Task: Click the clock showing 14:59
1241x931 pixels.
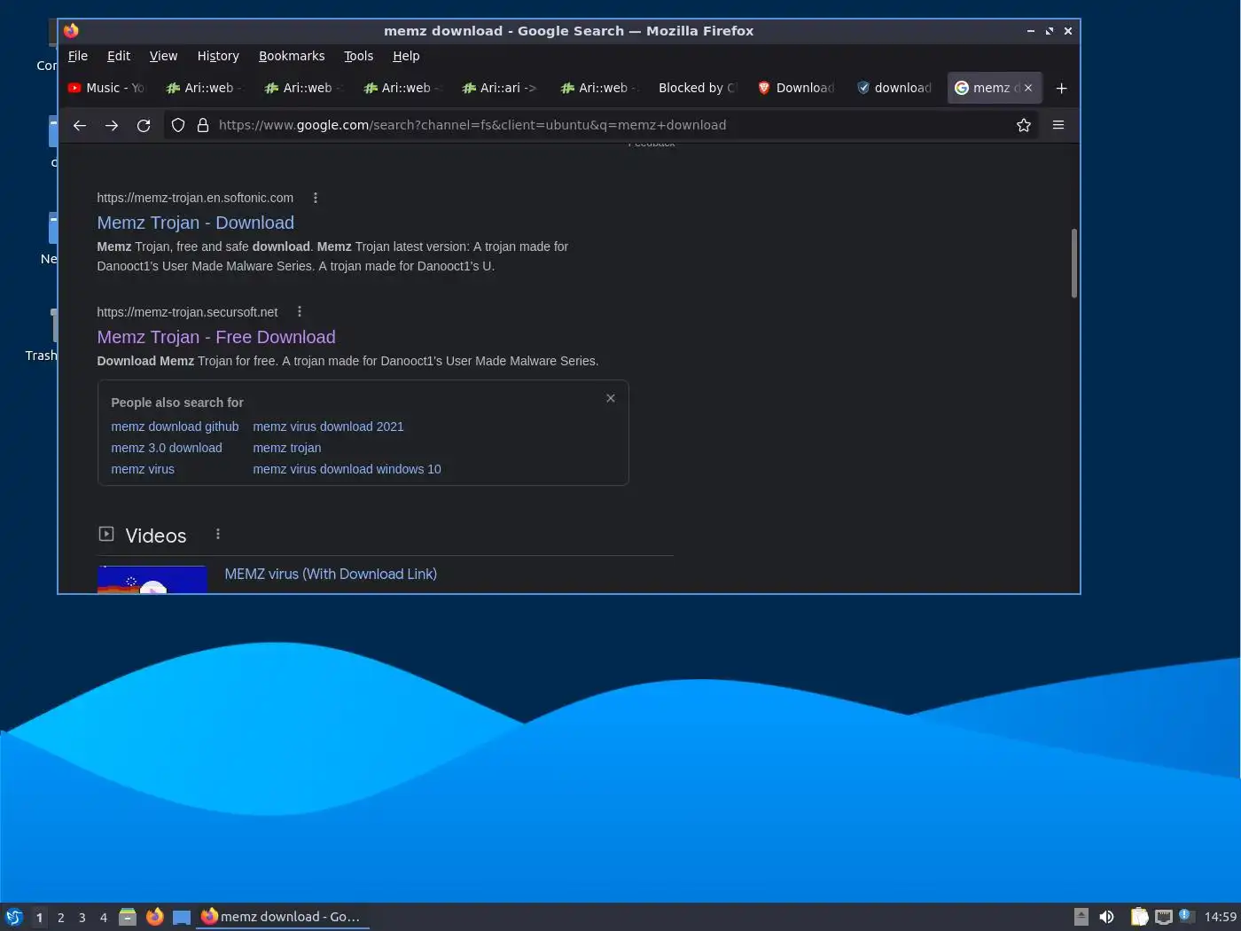Action: pos(1220,917)
